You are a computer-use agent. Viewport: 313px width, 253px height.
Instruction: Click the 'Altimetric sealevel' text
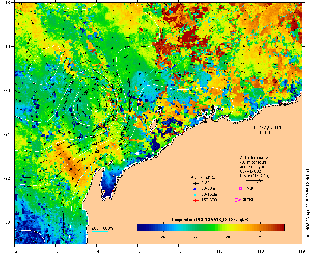click(255, 158)
